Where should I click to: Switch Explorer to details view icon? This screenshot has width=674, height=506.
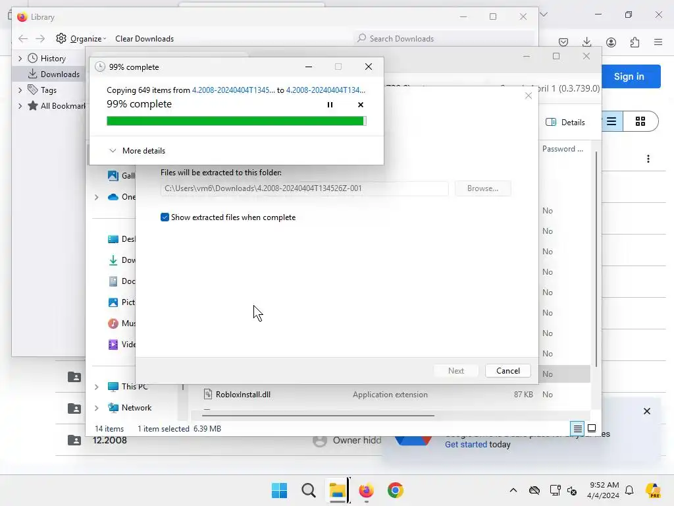tap(577, 428)
